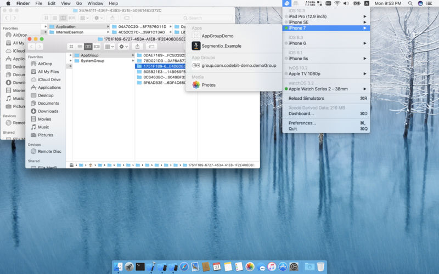Open the Window menu in menu bar
Image resolution: width=439 pixels, height=274 pixels.
click(x=95, y=3)
